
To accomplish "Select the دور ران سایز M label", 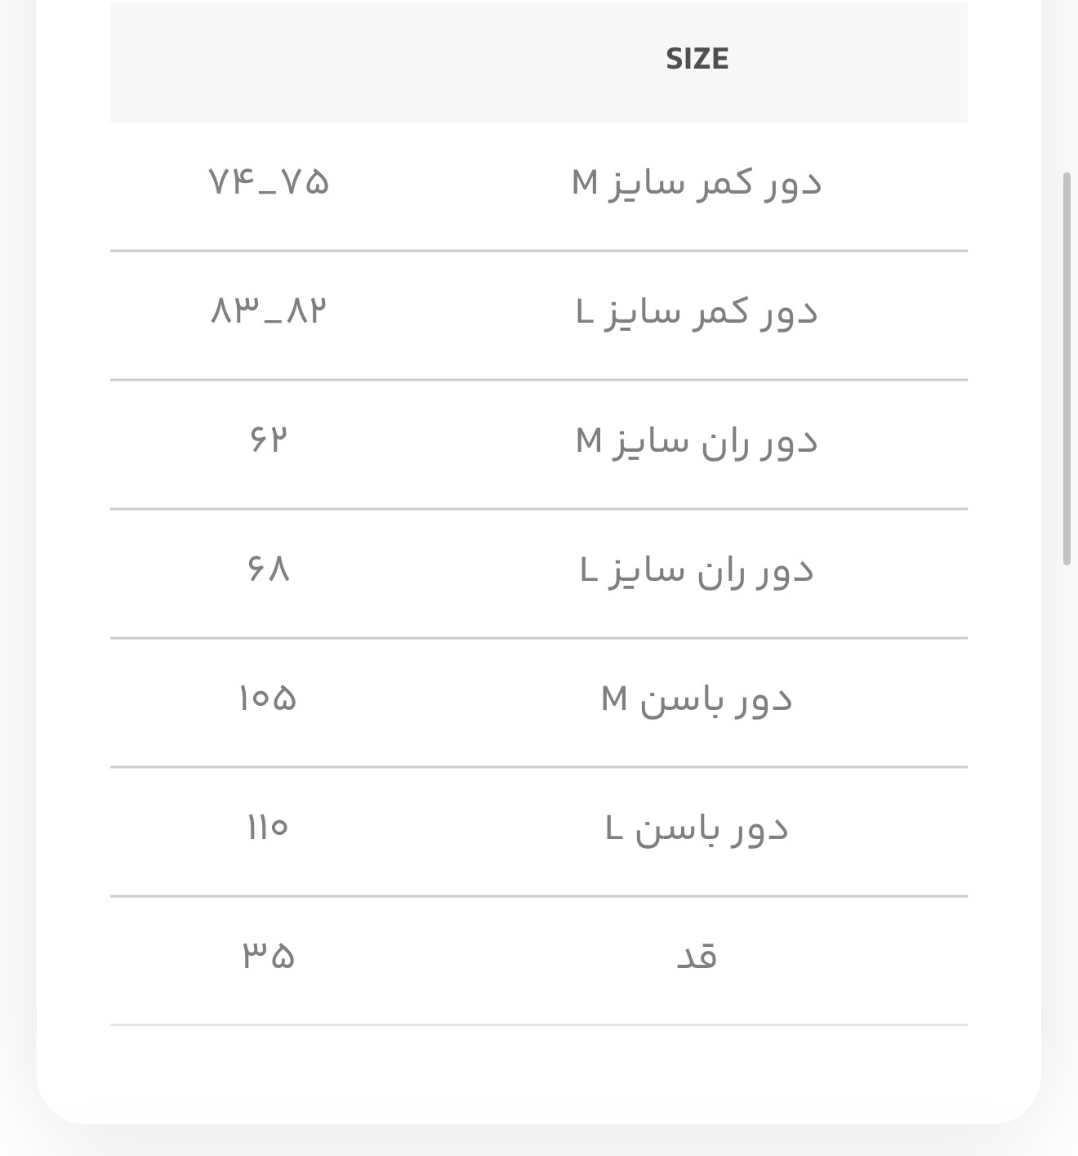I will [x=697, y=441].
